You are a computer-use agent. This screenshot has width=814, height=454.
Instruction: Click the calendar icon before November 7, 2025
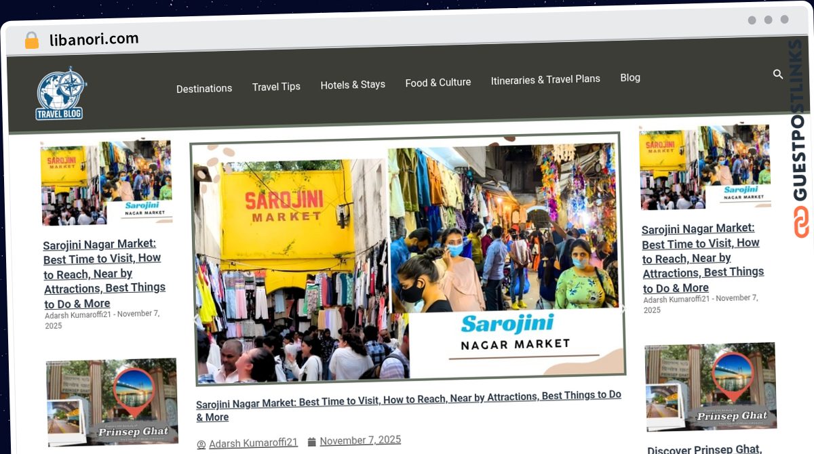coord(312,442)
